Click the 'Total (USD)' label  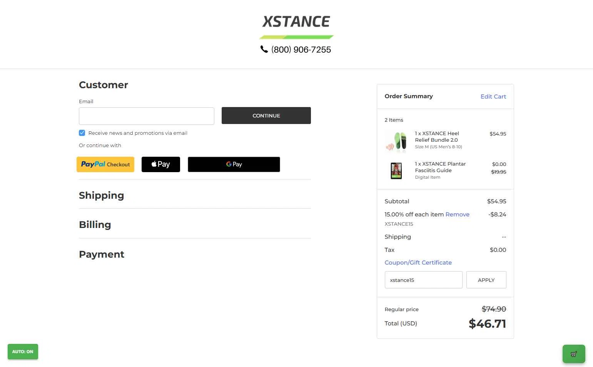click(x=401, y=323)
